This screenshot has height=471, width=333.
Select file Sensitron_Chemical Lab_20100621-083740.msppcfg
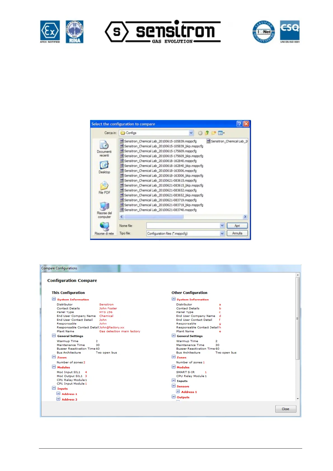pos(158,210)
